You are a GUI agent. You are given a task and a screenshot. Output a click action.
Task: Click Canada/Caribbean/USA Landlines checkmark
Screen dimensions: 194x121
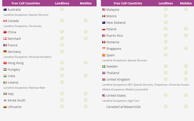(x=166, y=106)
